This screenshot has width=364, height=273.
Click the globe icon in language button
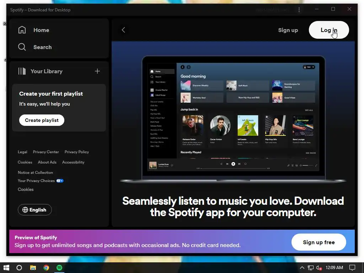pos(25,210)
